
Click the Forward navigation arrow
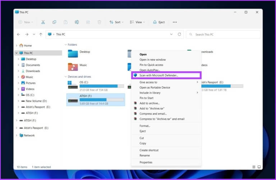tap(27, 34)
